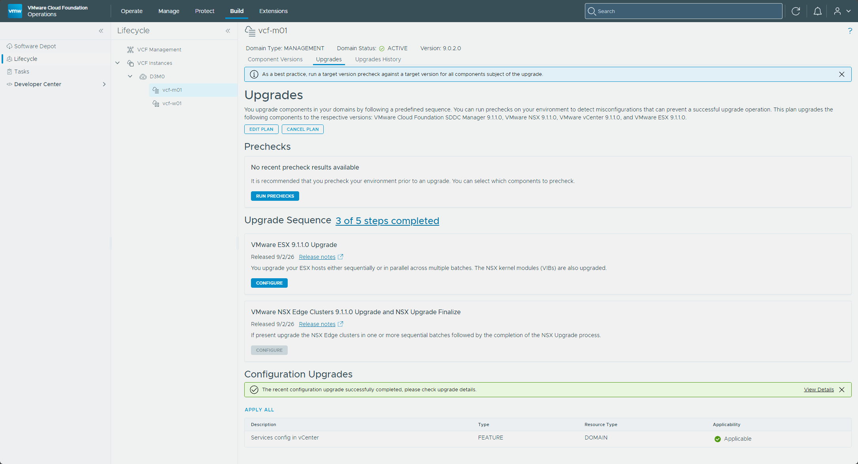Select the vcf-m01 domain in tree

point(172,90)
